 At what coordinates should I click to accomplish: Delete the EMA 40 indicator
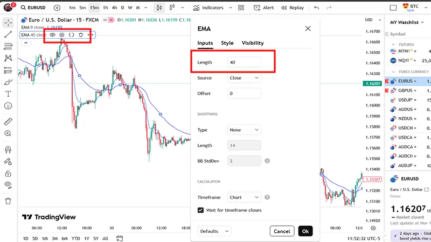click(x=80, y=34)
